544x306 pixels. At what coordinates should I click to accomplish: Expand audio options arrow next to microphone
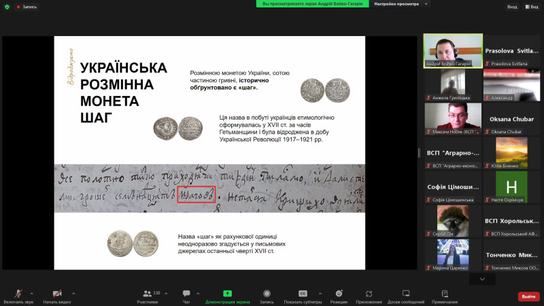32,293
